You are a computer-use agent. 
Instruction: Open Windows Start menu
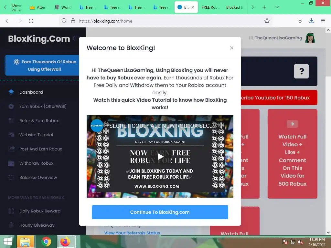pyautogui.click(x=7, y=242)
